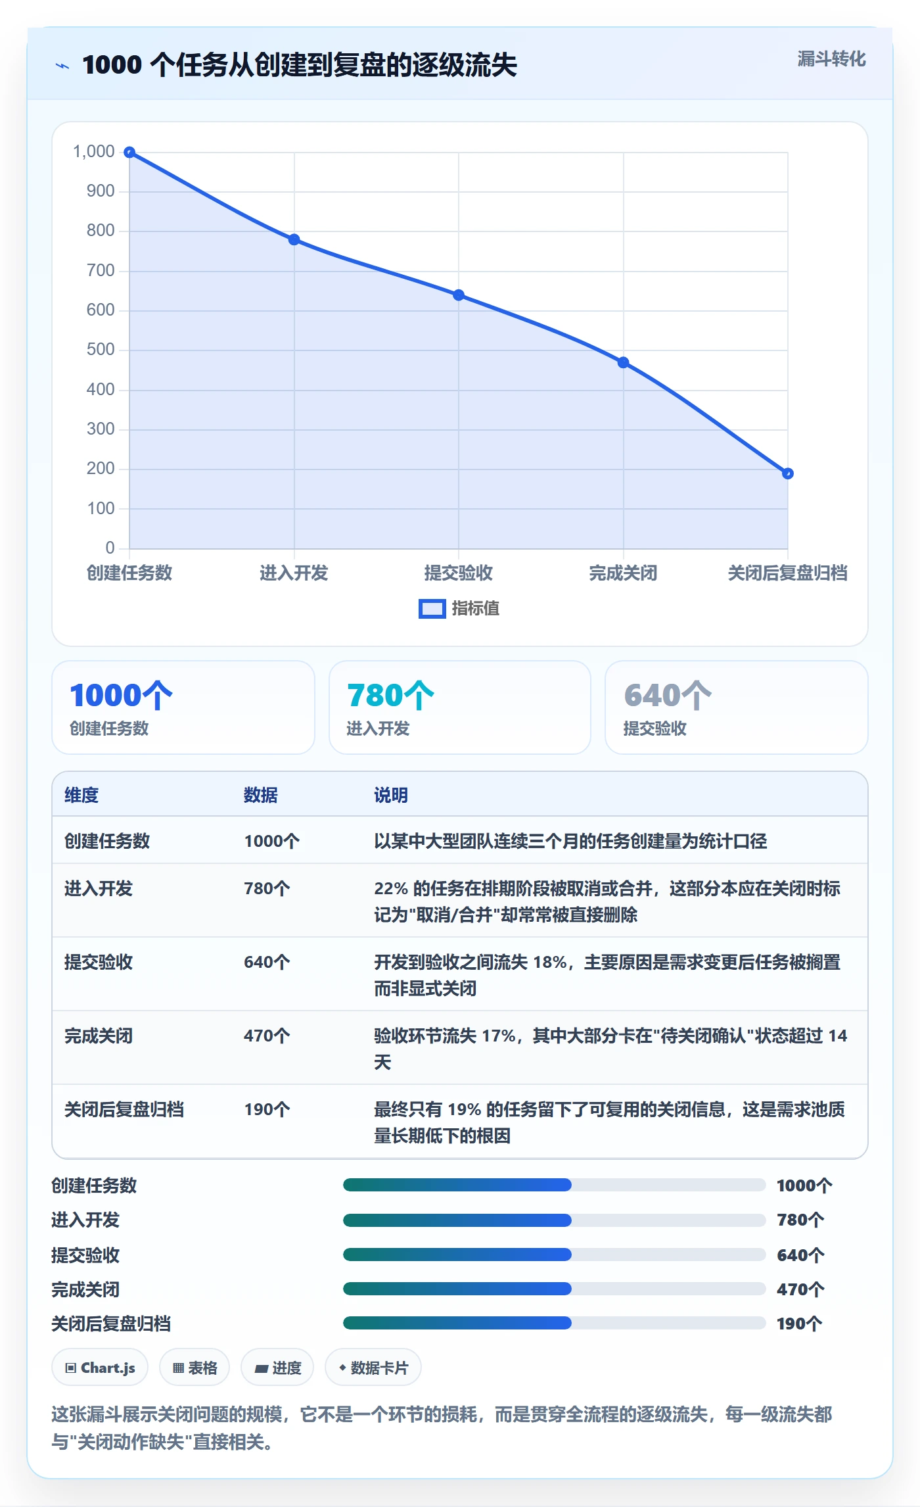
Task: Click the chart data point at 创建任务数
Action: click(129, 153)
